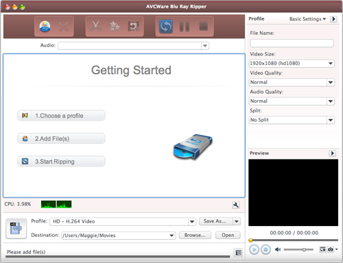Click the HD profile film thumbnail icon

(16, 229)
